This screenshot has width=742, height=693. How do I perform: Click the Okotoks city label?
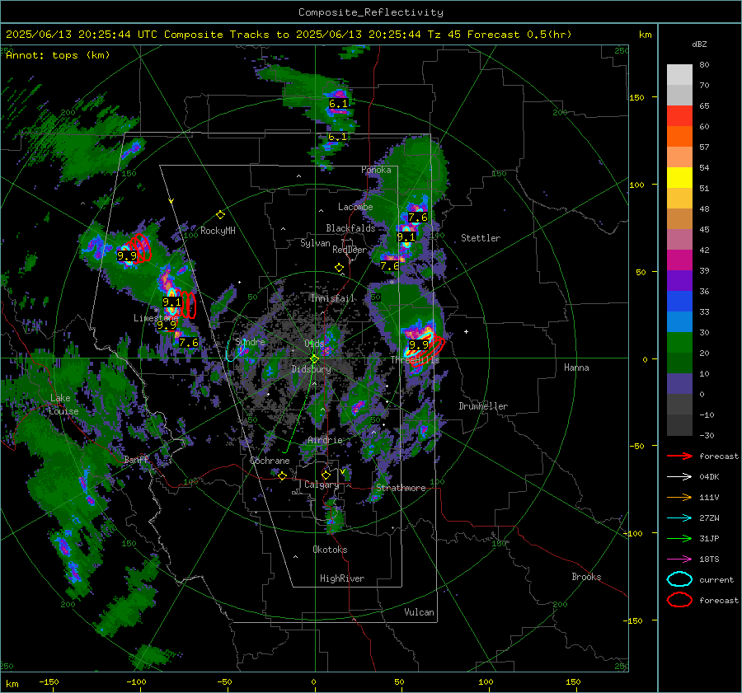pyautogui.click(x=330, y=550)
